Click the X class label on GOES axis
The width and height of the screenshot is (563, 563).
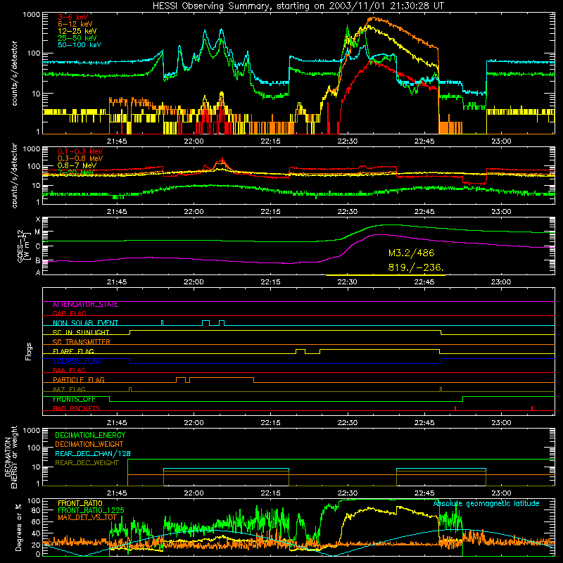pos(38,220)
